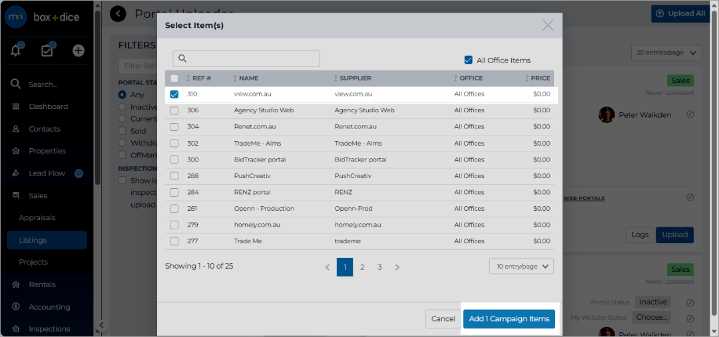Viewport: 719px width, 337px height.
Task: Click Peter Walkden's avatar photo
Action: tap(606, 115)
